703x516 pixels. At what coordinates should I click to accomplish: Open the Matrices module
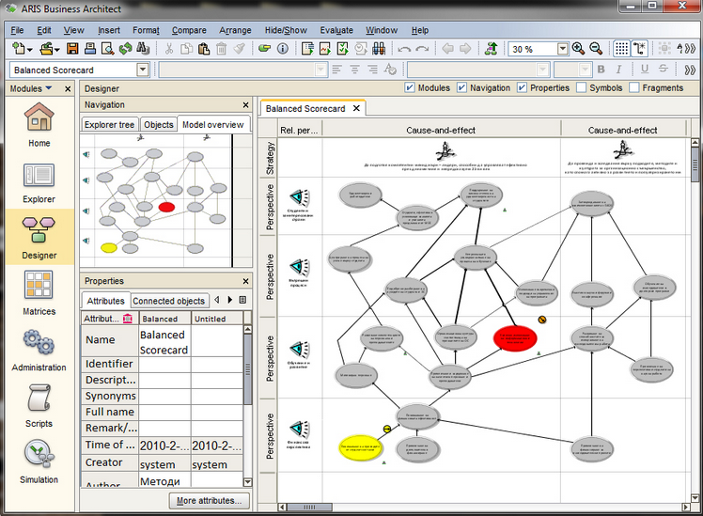click(x=39, y=291)
